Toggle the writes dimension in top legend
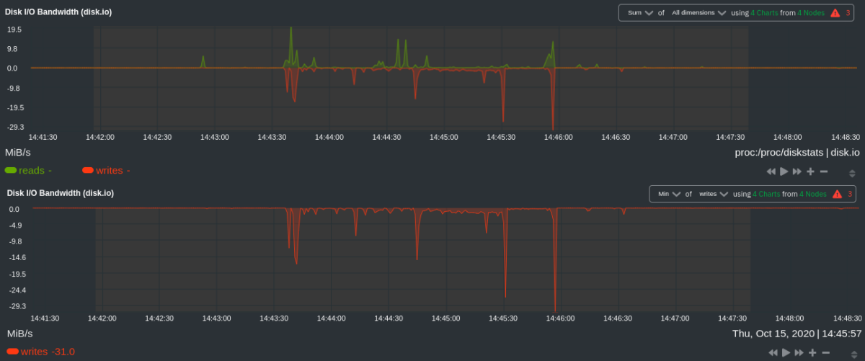The height and width of the screenshot is (361, 865). (x=102, y=171)
